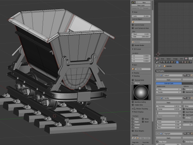The width and height of the screenshot is (193, 145).
Task: Enable Backface Culling checkbox
Action: pyautogui.click(x=133, y=102)
